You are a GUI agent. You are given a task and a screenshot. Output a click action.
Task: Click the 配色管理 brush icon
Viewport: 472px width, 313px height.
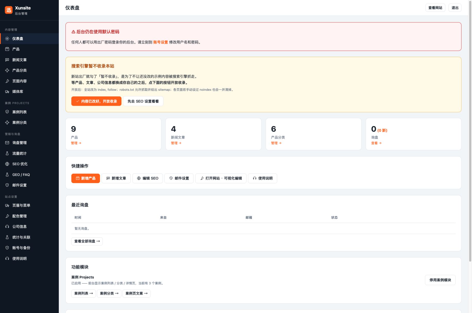coord(7,216)
